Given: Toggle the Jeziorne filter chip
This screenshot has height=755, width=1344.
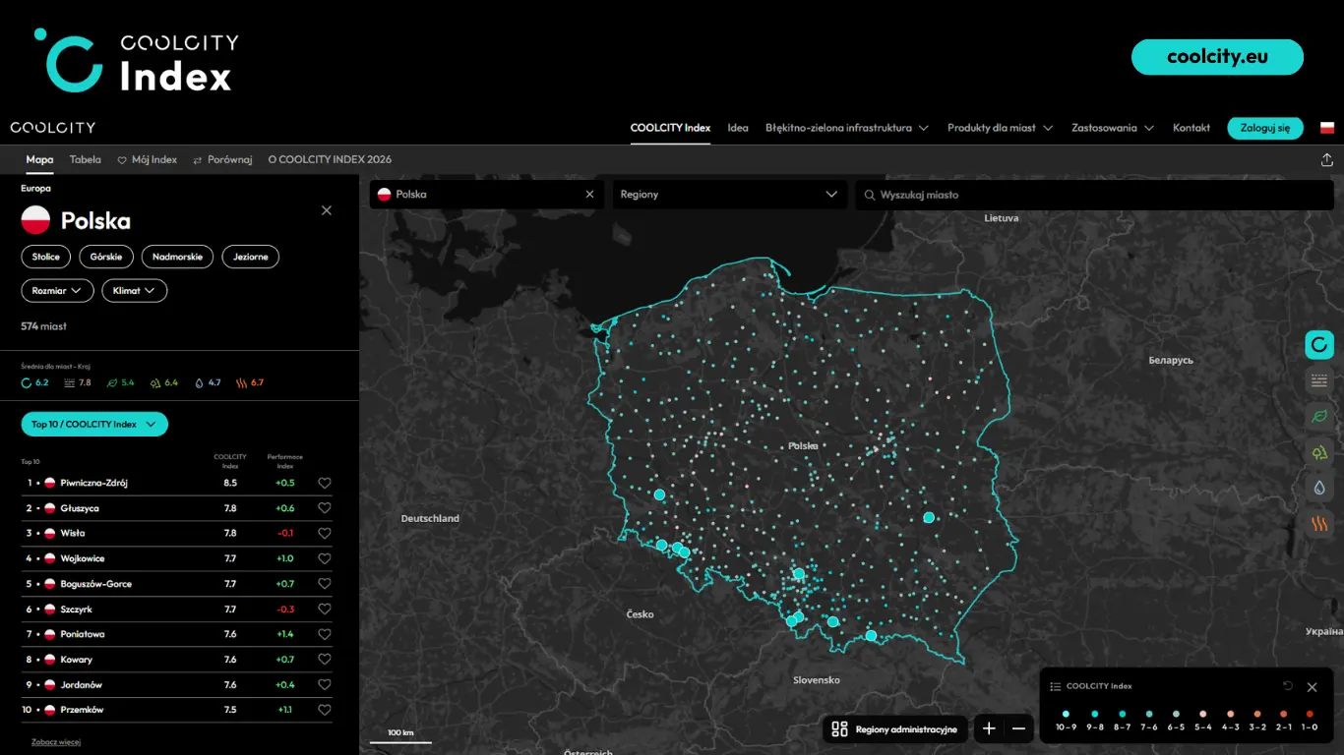Looking at the screenshot, I should click(x=251, y=257).
